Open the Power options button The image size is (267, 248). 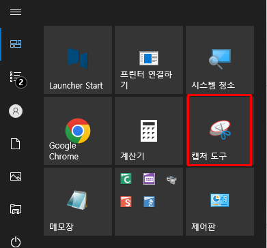[16, 242]
